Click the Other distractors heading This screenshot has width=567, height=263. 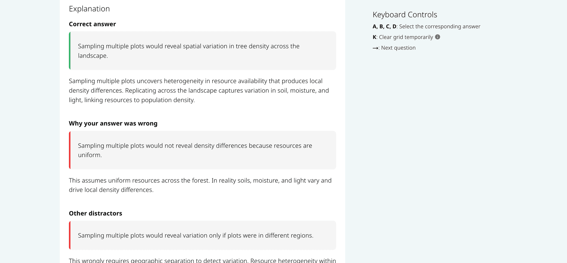[95, 213]
